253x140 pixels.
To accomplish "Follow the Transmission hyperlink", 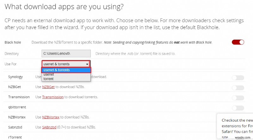I will pyautogui.click(x=53, y=97).
